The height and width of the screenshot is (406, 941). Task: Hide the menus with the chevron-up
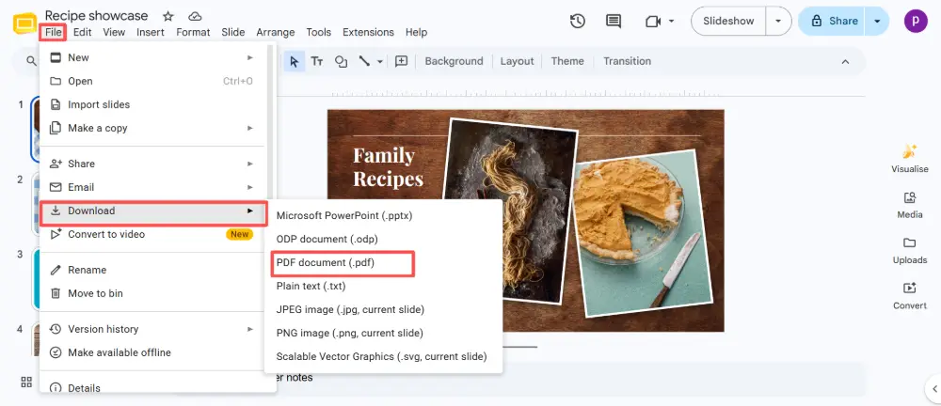pos(845,61)
